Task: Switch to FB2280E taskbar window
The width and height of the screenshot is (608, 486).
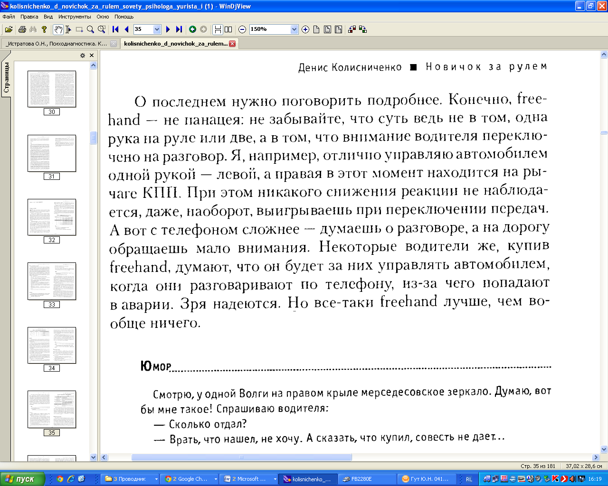Action: tap(367, 479)
